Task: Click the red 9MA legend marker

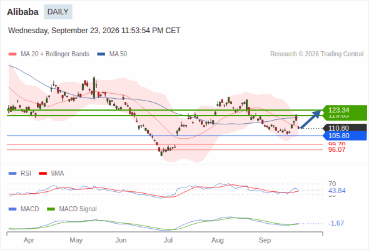Action: (43, 174)
